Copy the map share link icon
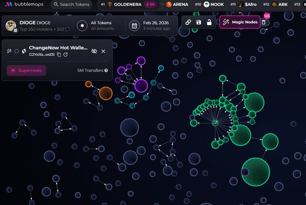 pyautogui.click(x=188, y=22)
